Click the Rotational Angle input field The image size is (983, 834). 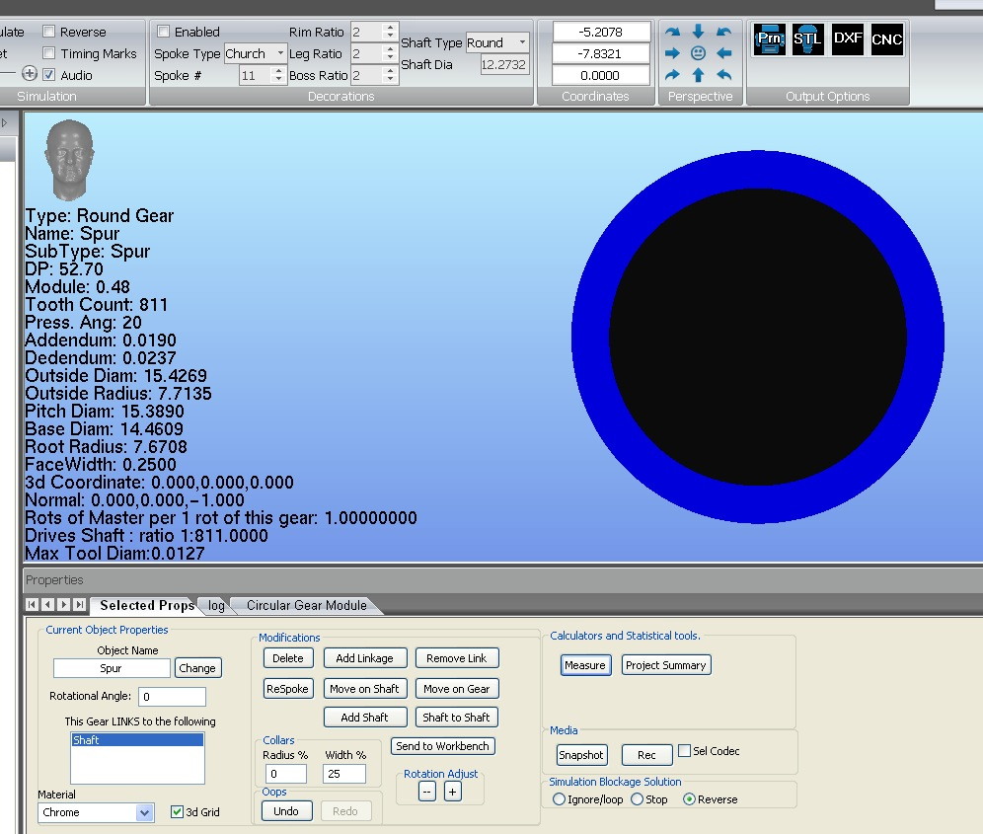172,697
